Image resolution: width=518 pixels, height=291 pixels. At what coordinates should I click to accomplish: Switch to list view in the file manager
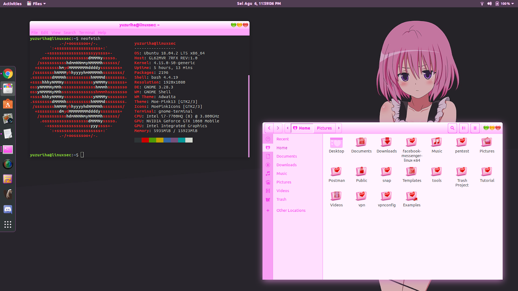pos(464,128)
